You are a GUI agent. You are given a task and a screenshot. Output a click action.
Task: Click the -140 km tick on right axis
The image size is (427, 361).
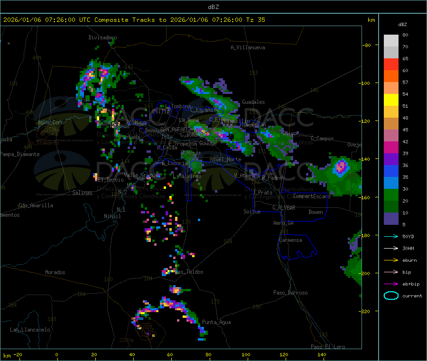pyautogui.click(x=365, y=159)
